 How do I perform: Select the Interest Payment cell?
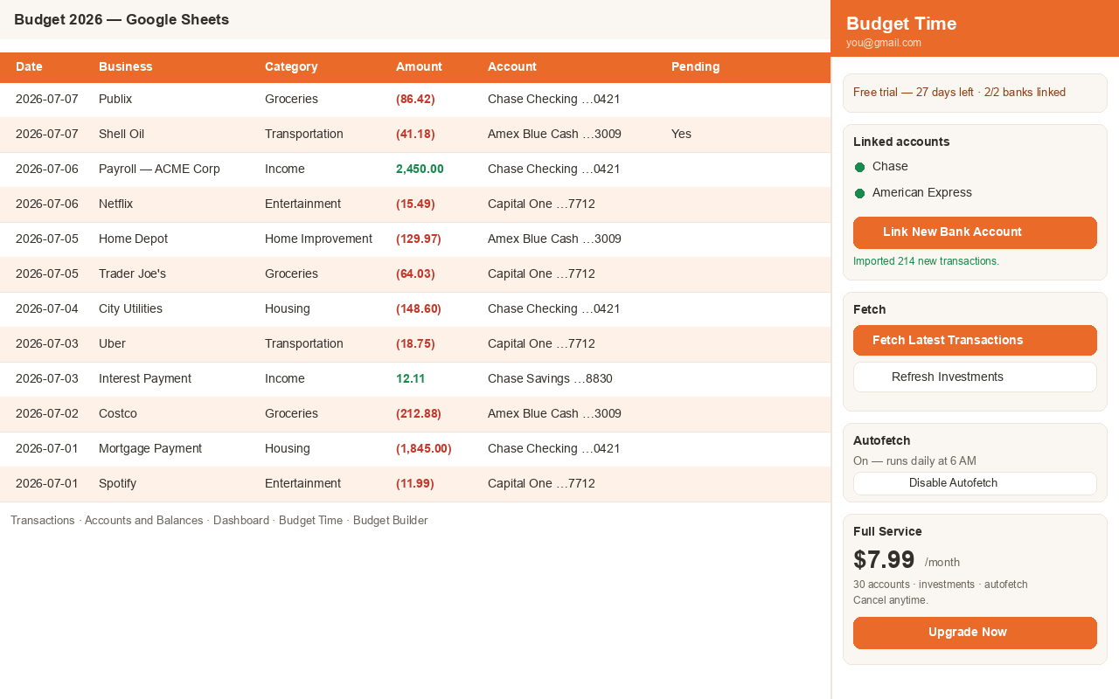tap(145, 379)
